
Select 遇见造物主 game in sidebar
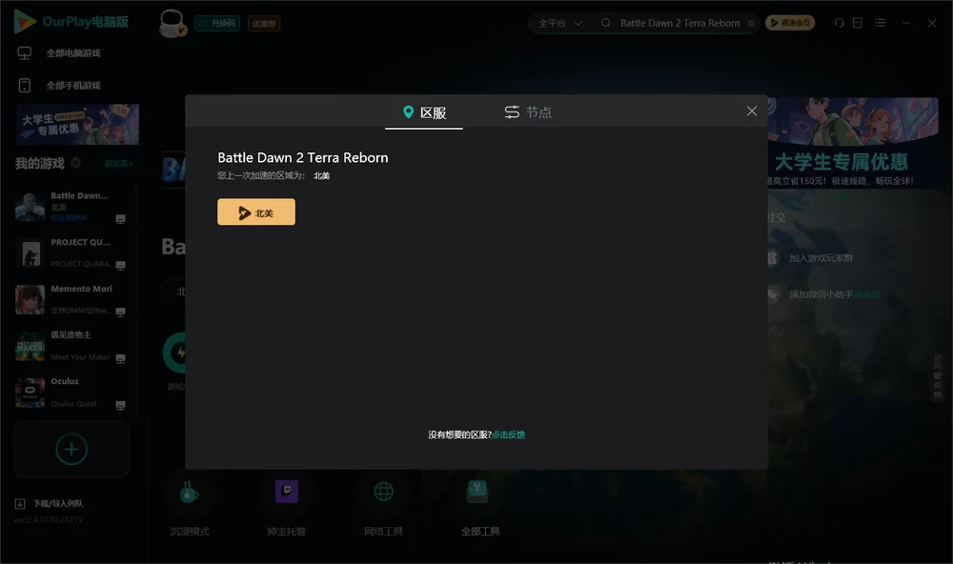(71, 346)
